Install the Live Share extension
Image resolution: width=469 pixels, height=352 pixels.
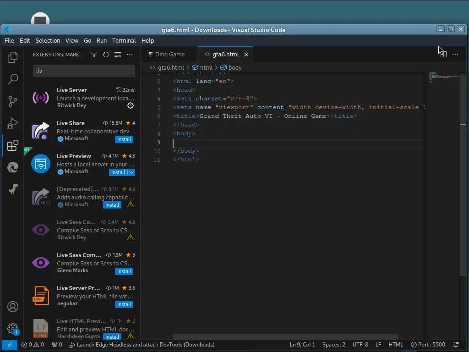[124, 139]
